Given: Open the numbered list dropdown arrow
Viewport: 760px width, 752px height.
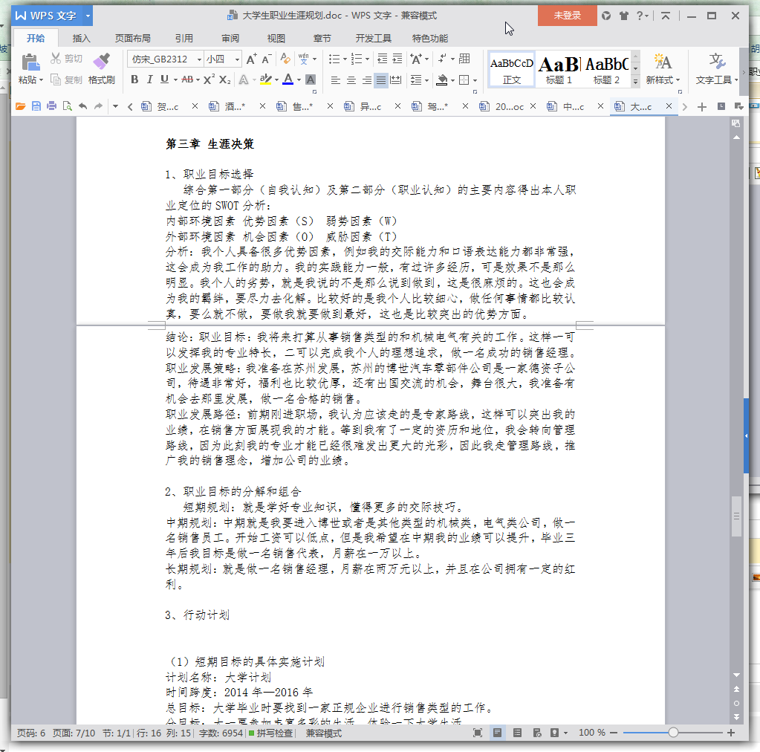Looking at the screenshot, I should coord(368,59).
